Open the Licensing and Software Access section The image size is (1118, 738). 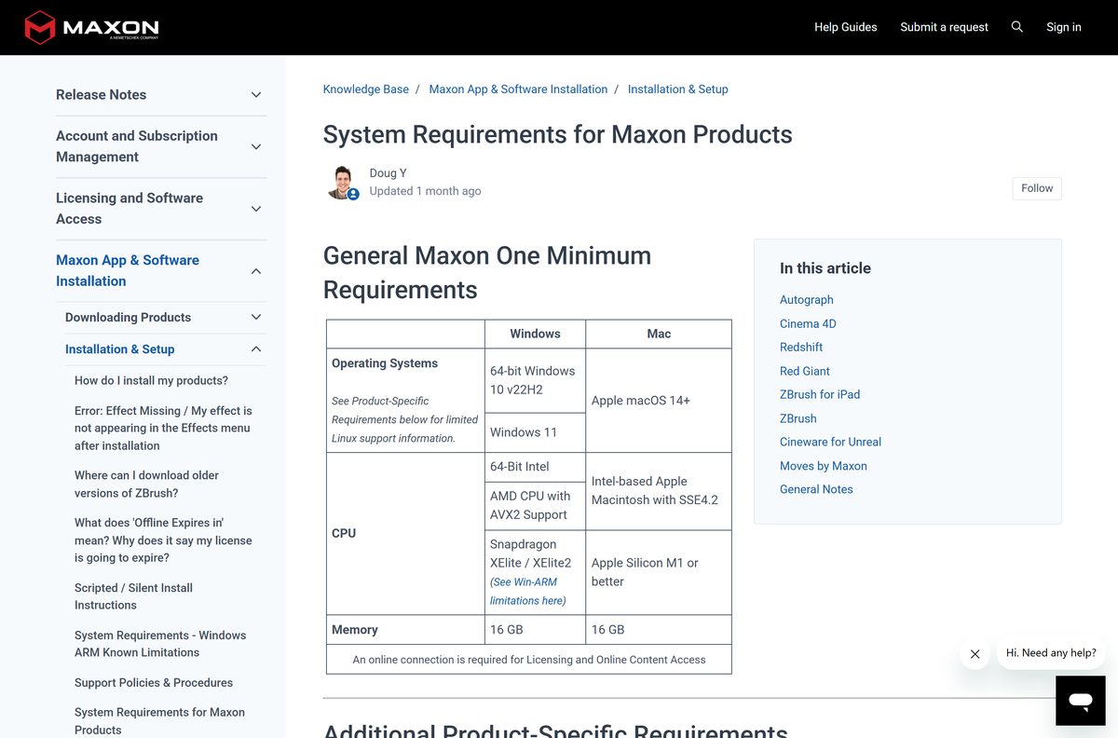[130, 209]
